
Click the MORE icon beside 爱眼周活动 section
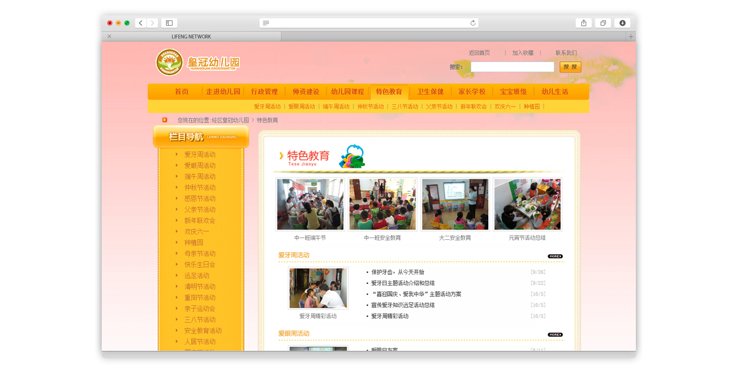pyautogui.click(x=555, y=335)
